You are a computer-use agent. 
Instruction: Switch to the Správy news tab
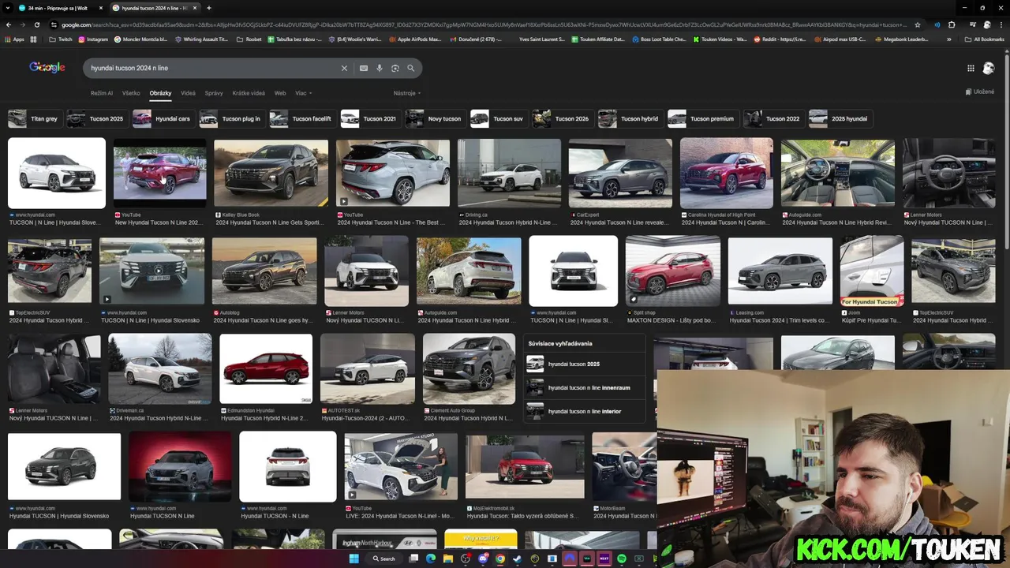(214, 93)
